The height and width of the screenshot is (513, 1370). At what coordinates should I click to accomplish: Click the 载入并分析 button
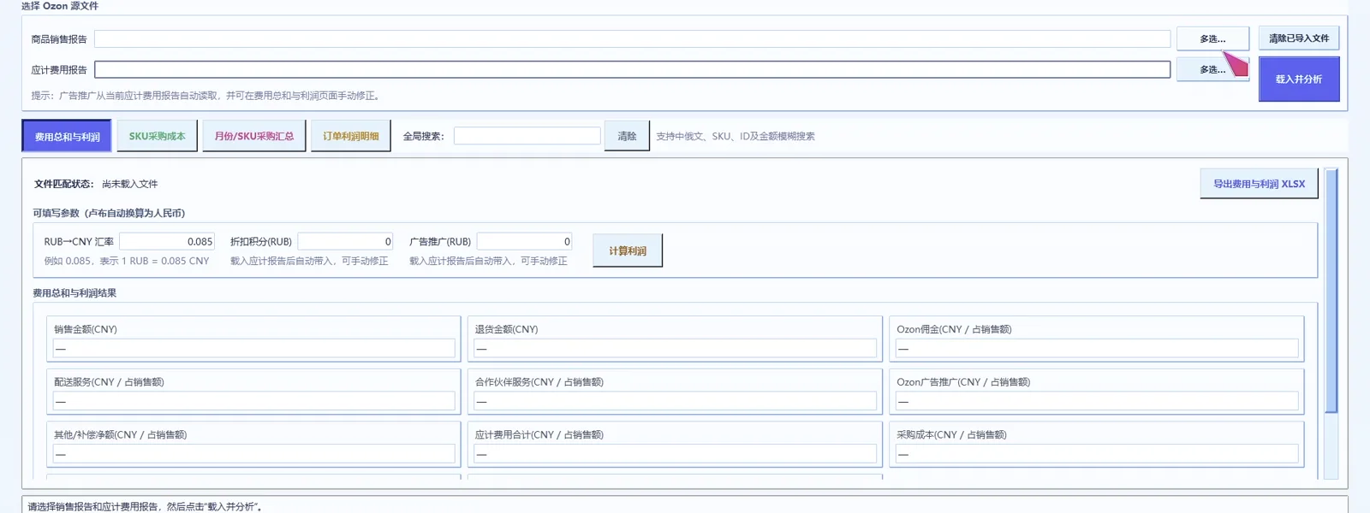[x=1298, y=79]
